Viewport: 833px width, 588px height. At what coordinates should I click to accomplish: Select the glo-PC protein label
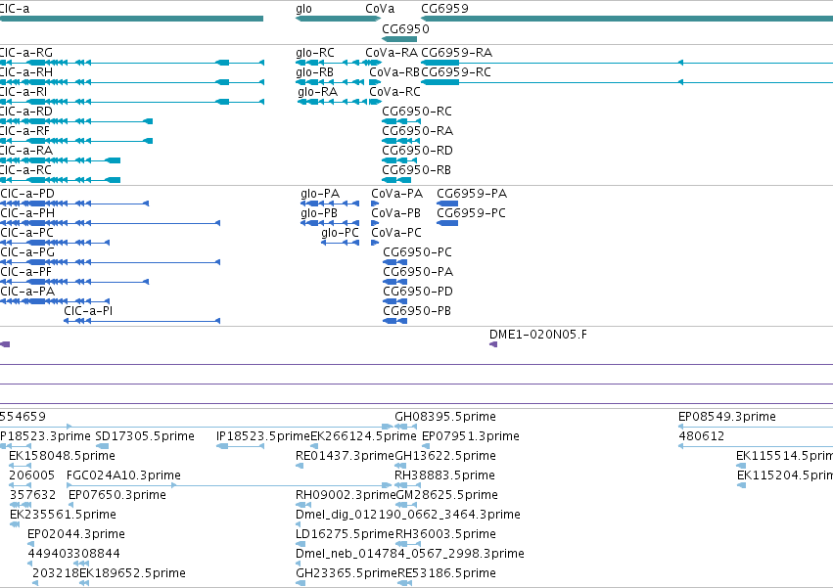coord(340,233)
